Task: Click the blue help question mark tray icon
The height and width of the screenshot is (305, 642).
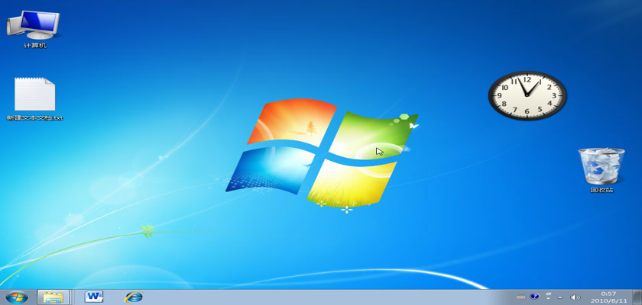Action: click(535, 297)
